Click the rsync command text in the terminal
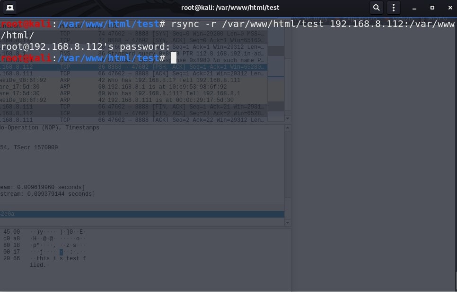The height and width of the screenshot is (292, 457). pyautogui.click(x=313, y=24)
